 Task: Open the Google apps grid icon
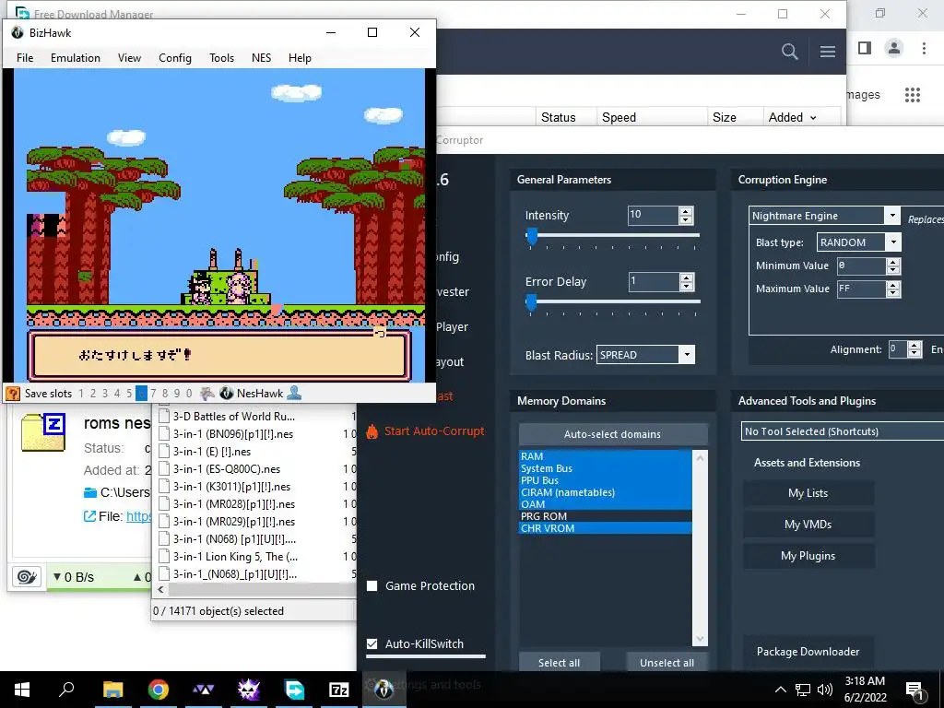coord(913,95)
